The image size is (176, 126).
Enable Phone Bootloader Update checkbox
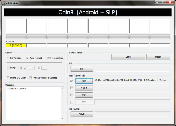(x=30, y=78)
